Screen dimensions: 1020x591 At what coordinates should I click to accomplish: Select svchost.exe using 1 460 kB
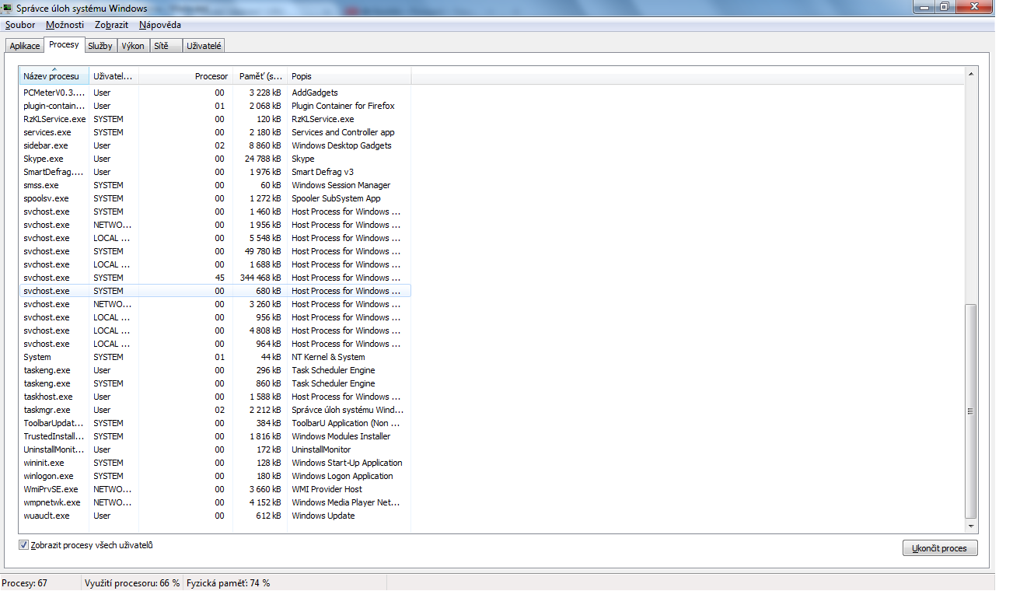(x=215, y=212)
